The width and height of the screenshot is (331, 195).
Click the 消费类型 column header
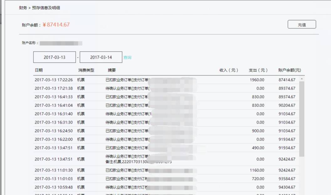[86, 70]
